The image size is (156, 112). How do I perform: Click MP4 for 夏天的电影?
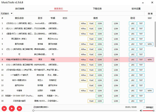click(x=149, y=44)
